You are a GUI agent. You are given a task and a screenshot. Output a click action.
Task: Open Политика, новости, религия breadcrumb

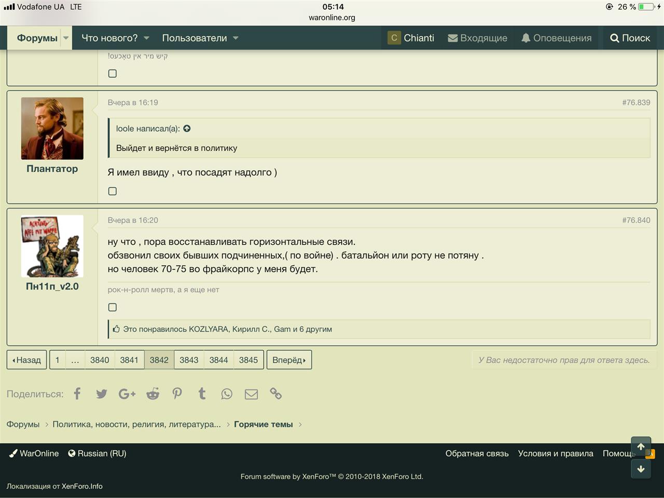coord(136,424)
